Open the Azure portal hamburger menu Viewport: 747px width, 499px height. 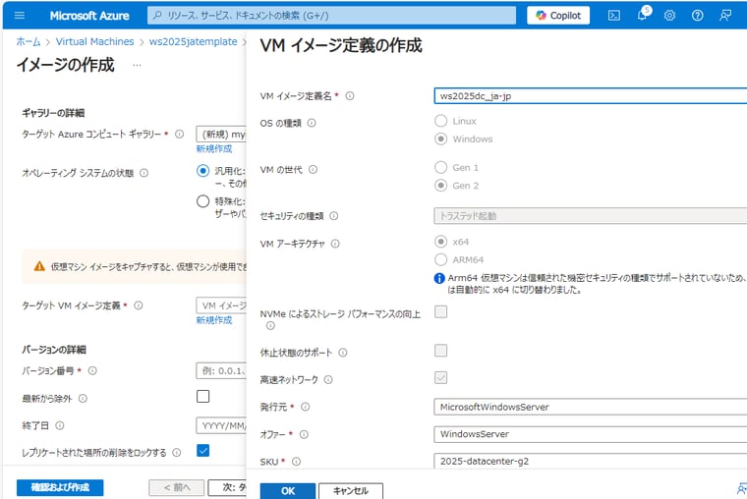coord(20,16)
